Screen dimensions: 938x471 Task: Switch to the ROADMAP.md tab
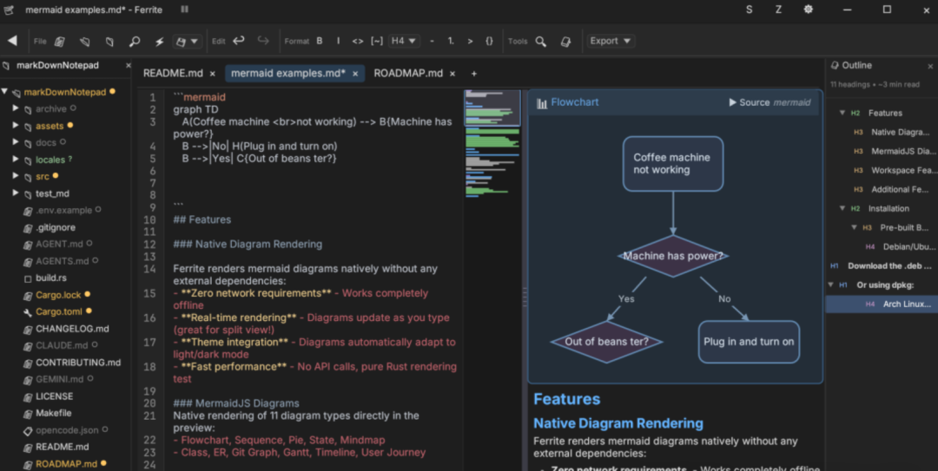407,74
